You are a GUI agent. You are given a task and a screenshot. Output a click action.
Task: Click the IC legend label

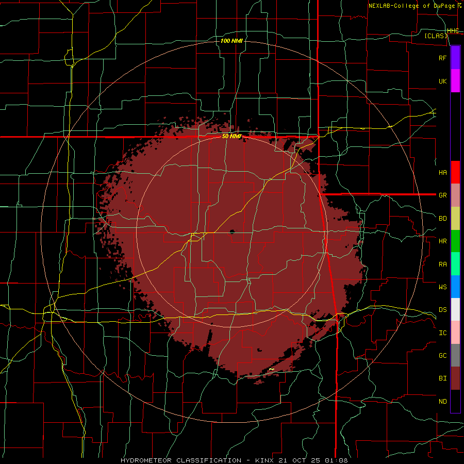coord(442,333)
